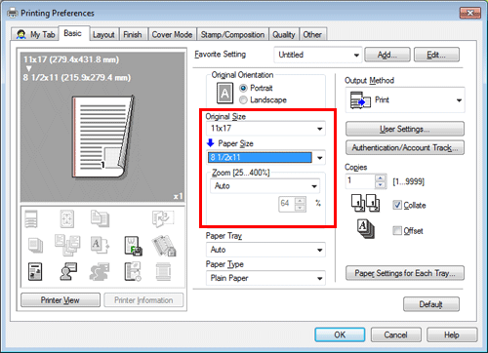The image size is (488, 353).
Task: Uncheck the Collate checkbox
Action: tap(397, 205)
